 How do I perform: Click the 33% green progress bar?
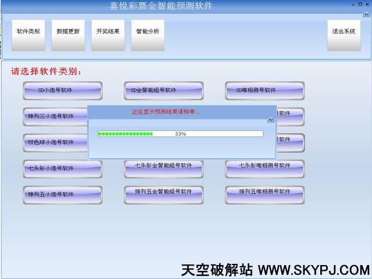(180, 134)
